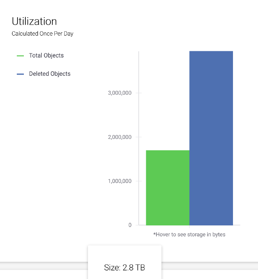Click the x-axis baseline right of blue bar
Screen dimensions: 258x279
pyautogui.click(x=236, y=225)
